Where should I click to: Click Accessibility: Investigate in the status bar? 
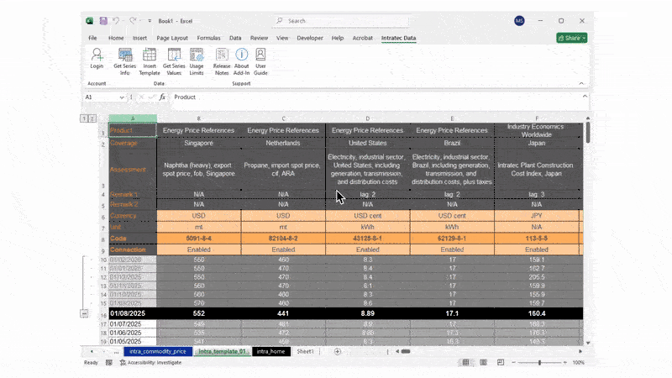[x=151, y=363]
